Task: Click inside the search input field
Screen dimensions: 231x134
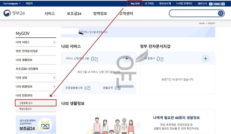Action: click(x=193, y=13)
